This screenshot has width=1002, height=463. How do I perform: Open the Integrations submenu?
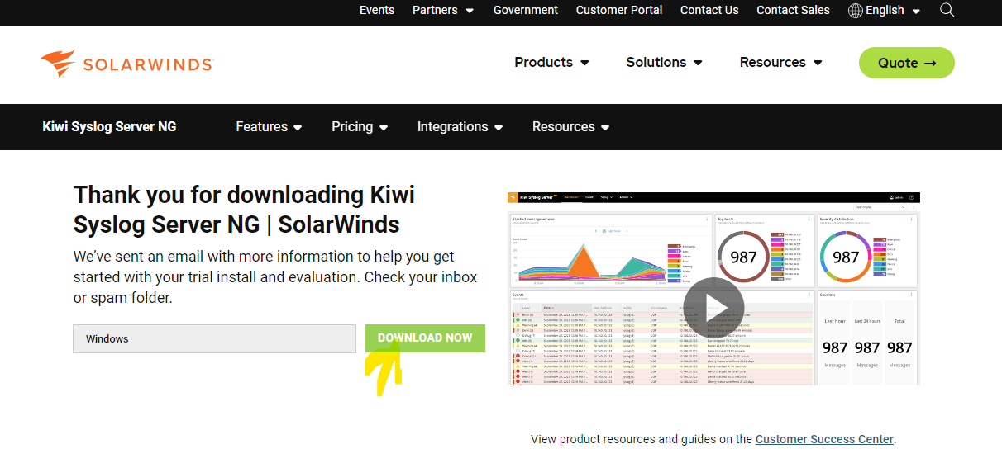460,127
